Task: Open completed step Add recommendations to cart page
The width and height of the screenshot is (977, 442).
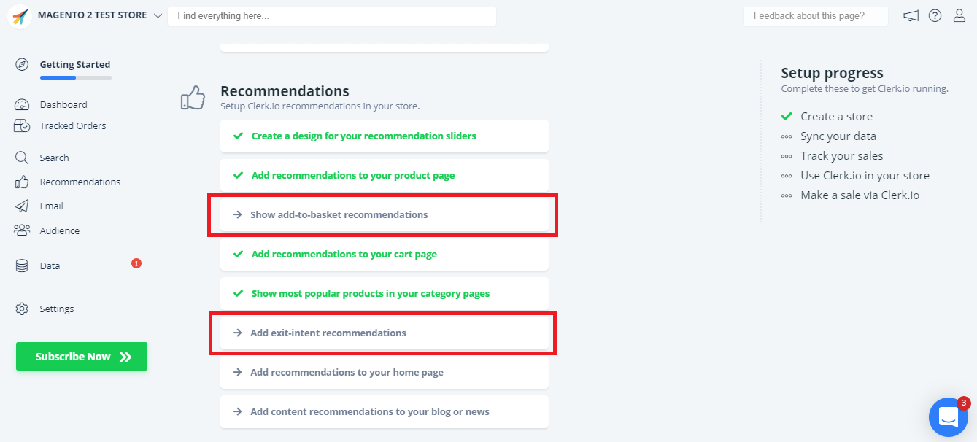Action: coord(384,255)
